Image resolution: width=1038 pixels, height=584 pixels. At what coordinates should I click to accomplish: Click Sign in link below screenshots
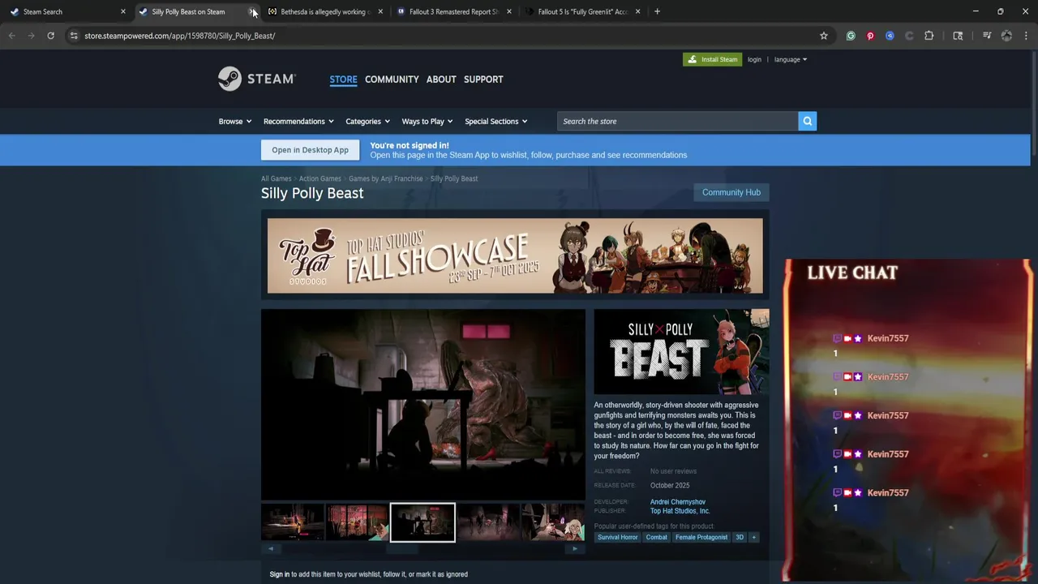click(x=279, y=574)
